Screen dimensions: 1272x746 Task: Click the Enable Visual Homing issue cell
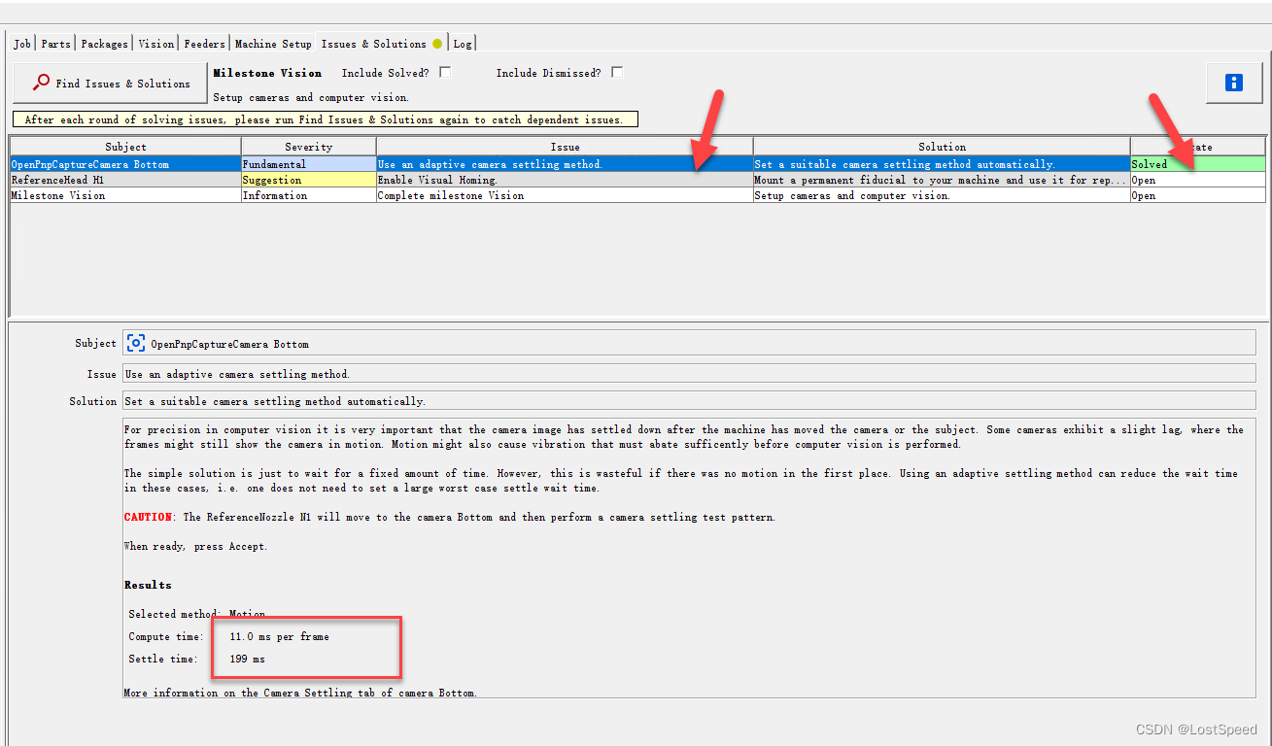tap(565, 180)
